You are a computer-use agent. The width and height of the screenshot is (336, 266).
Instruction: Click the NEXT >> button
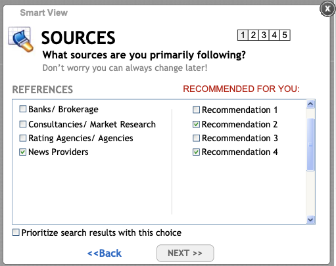click(185, 253)
